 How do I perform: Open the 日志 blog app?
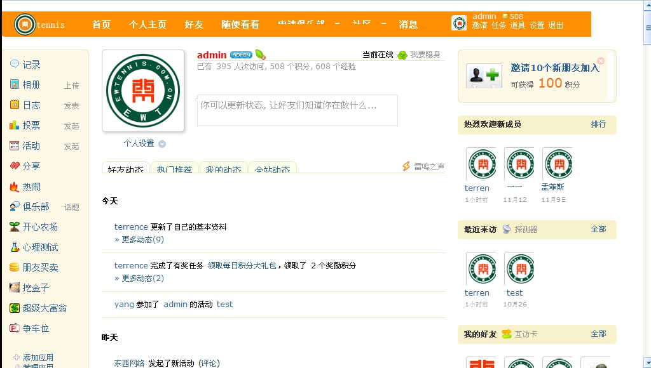pyautogui.click(x=31, y=105)
